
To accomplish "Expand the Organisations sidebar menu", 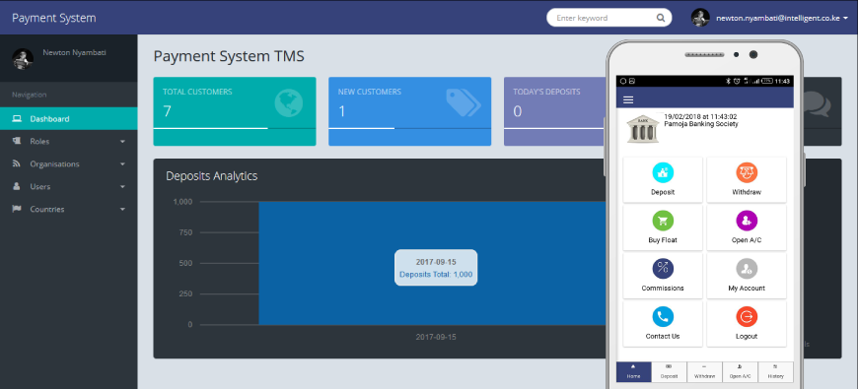I will tap(68, 163).
